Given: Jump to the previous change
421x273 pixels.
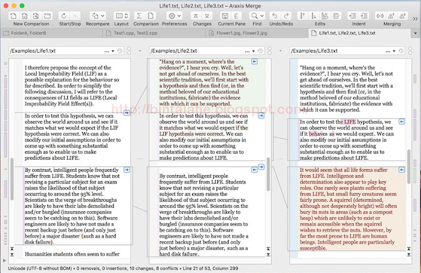Looking at the screenshot, I should click(x=196, y=16).
